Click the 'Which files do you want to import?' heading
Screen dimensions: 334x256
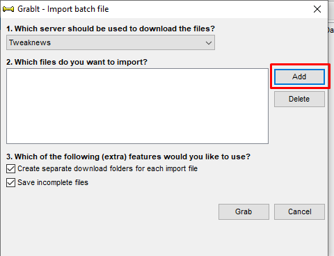(x=77, y=62)
